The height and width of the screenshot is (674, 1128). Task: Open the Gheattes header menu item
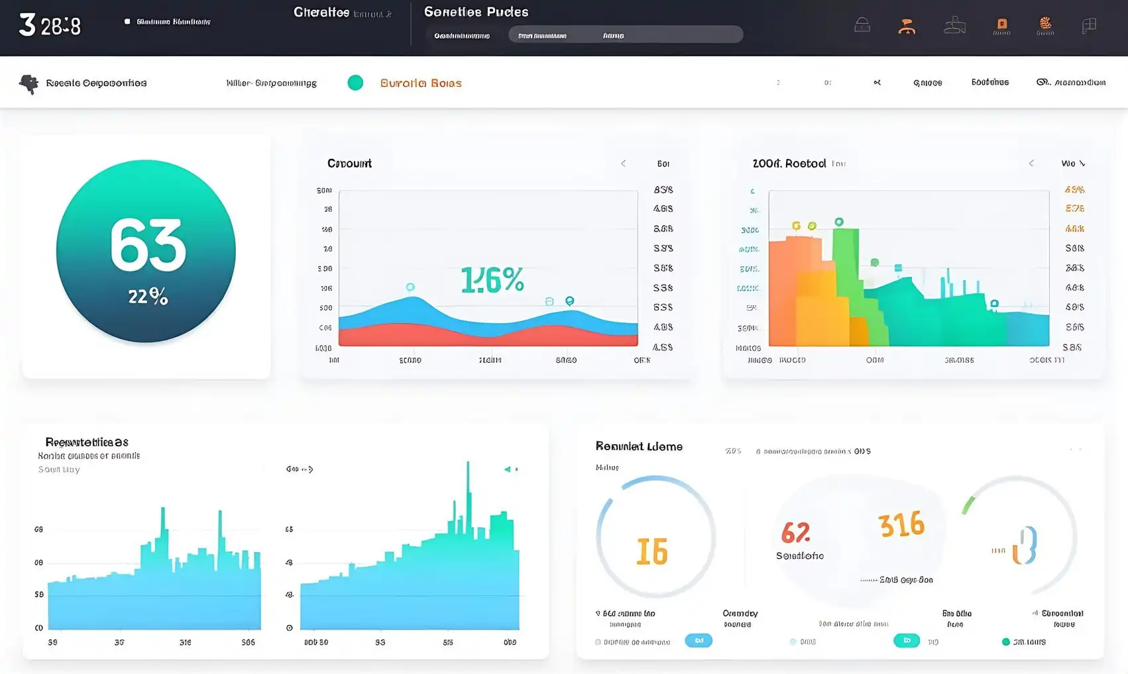point(321,13)
